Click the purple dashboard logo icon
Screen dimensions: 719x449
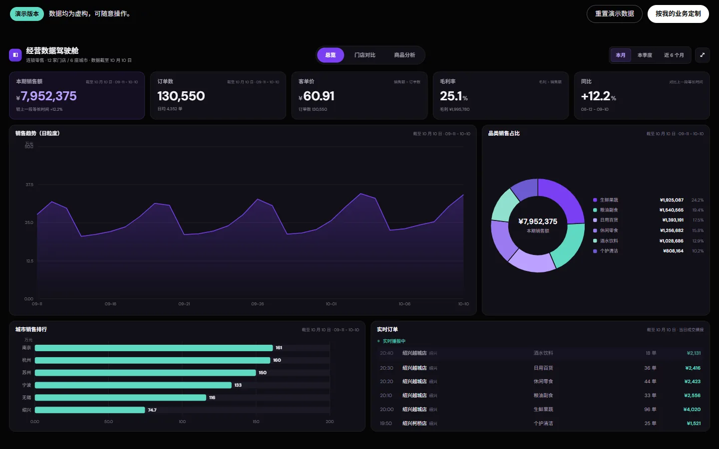15,55
